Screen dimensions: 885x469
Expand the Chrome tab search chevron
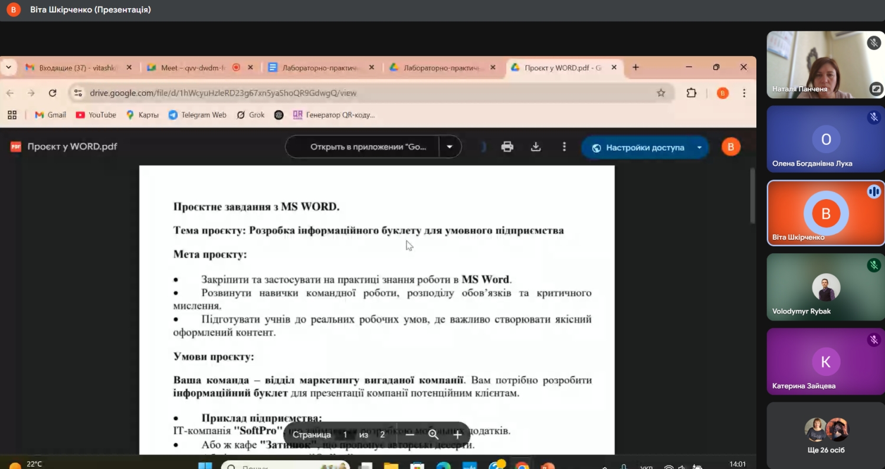[x=8, y=68]
